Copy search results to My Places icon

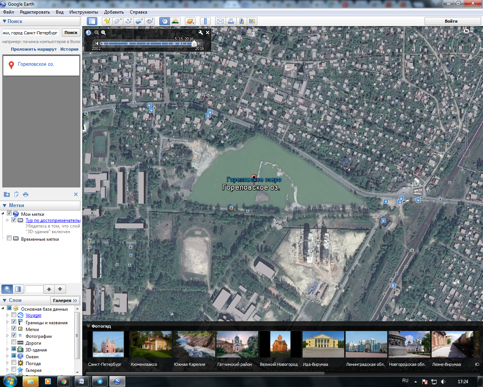[7, 194]
